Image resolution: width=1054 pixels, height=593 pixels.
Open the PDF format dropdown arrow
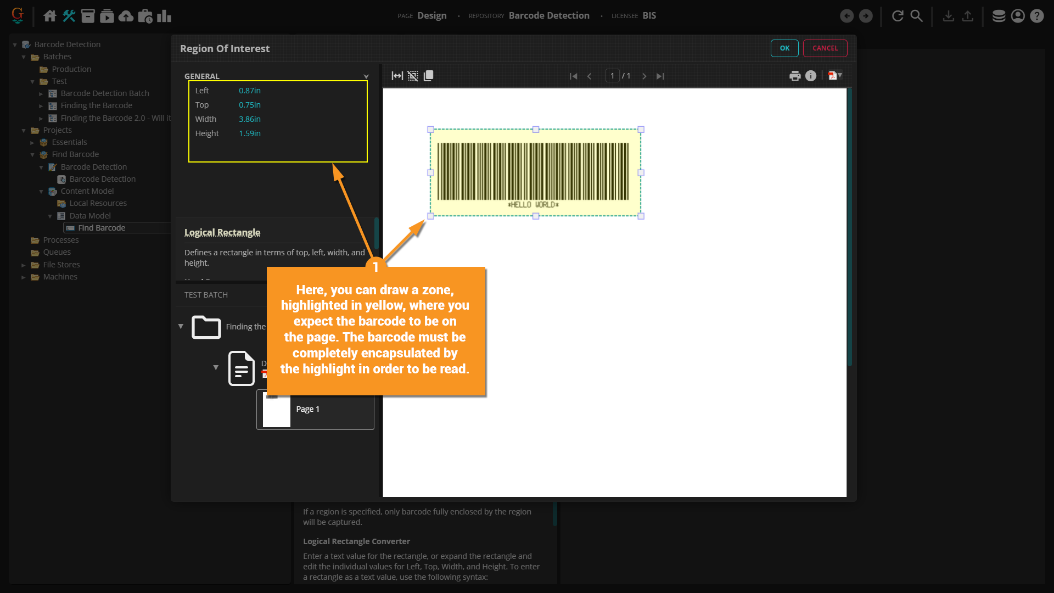click(840, 75)
